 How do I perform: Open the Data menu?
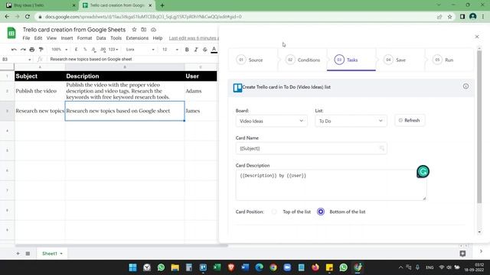[101, 38]
